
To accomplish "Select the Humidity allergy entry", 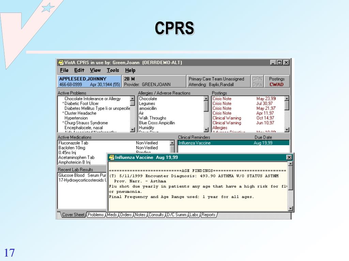I will 147,128.
